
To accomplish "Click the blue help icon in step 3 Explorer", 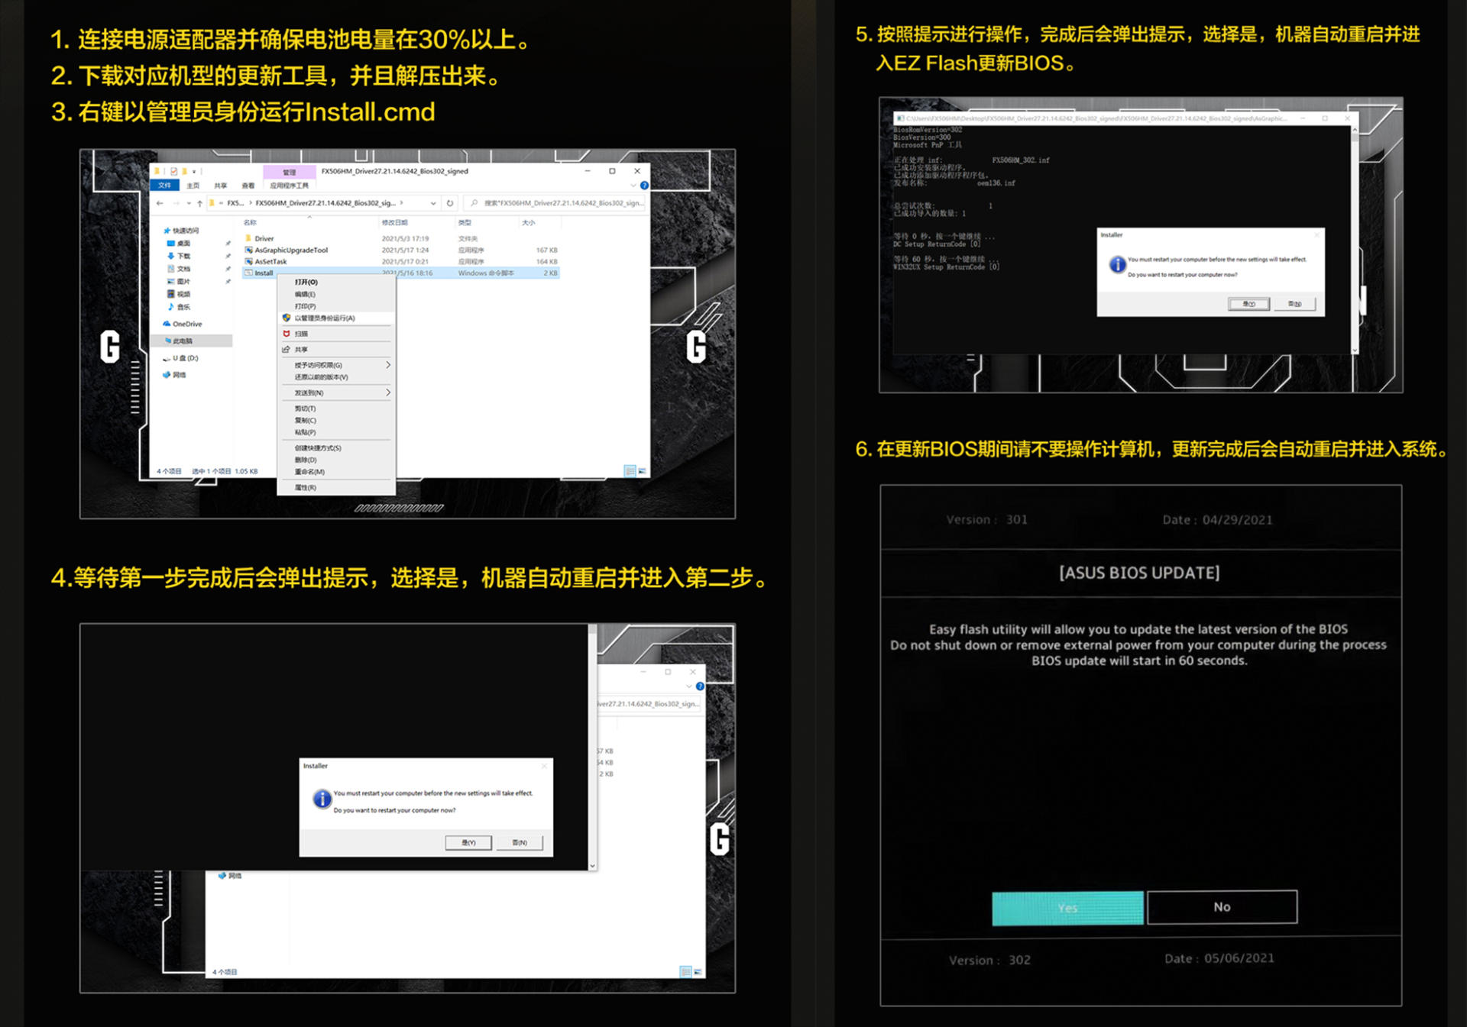I will click(x=644, y=186).
